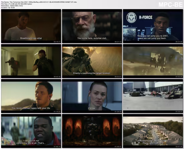Screen dimensions: 184x149
Task: Click the R-FORCE emblem in third frame
Action: (x=131, y=17)
